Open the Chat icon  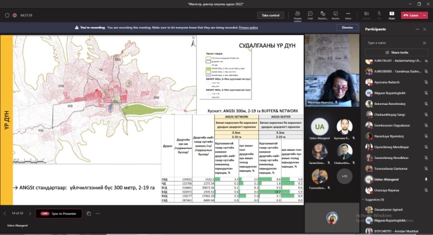point(310,15)
